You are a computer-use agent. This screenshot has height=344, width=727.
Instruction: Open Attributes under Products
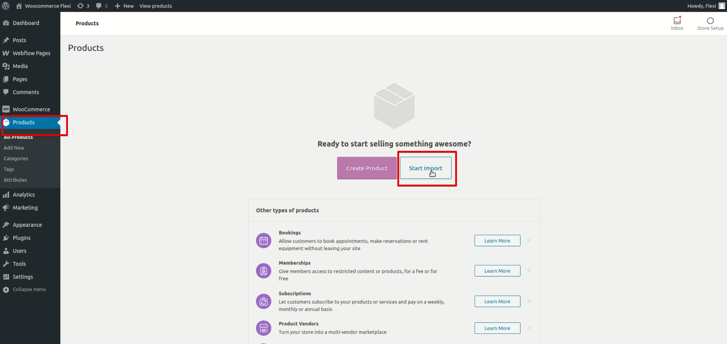coord(15,180)
